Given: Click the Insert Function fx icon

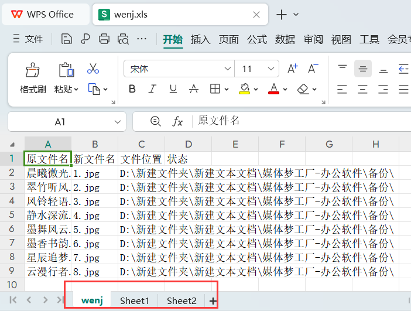Looking at the screenshot, I should click(x=177, y=121).
